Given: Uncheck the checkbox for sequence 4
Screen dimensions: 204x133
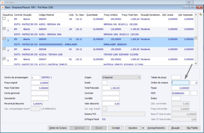Looking at the screenshot, I should tap(4, 48).
